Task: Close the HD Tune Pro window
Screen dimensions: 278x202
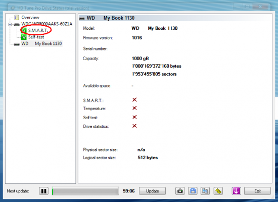Action: click(x=260, y=7)
